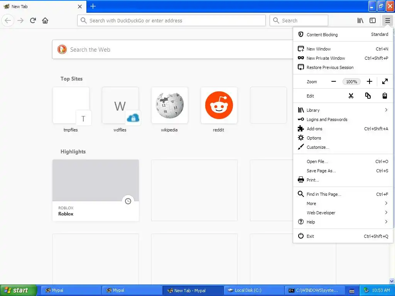Click the toolbar Search box
The image size is (395, 296).
pyautogui.click(x=299, y=20)
